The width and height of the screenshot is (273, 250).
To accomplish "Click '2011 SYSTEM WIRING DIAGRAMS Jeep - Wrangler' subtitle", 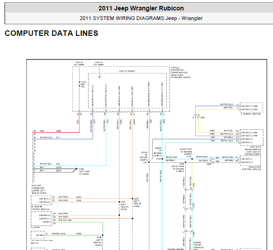I will pos(141,18).
